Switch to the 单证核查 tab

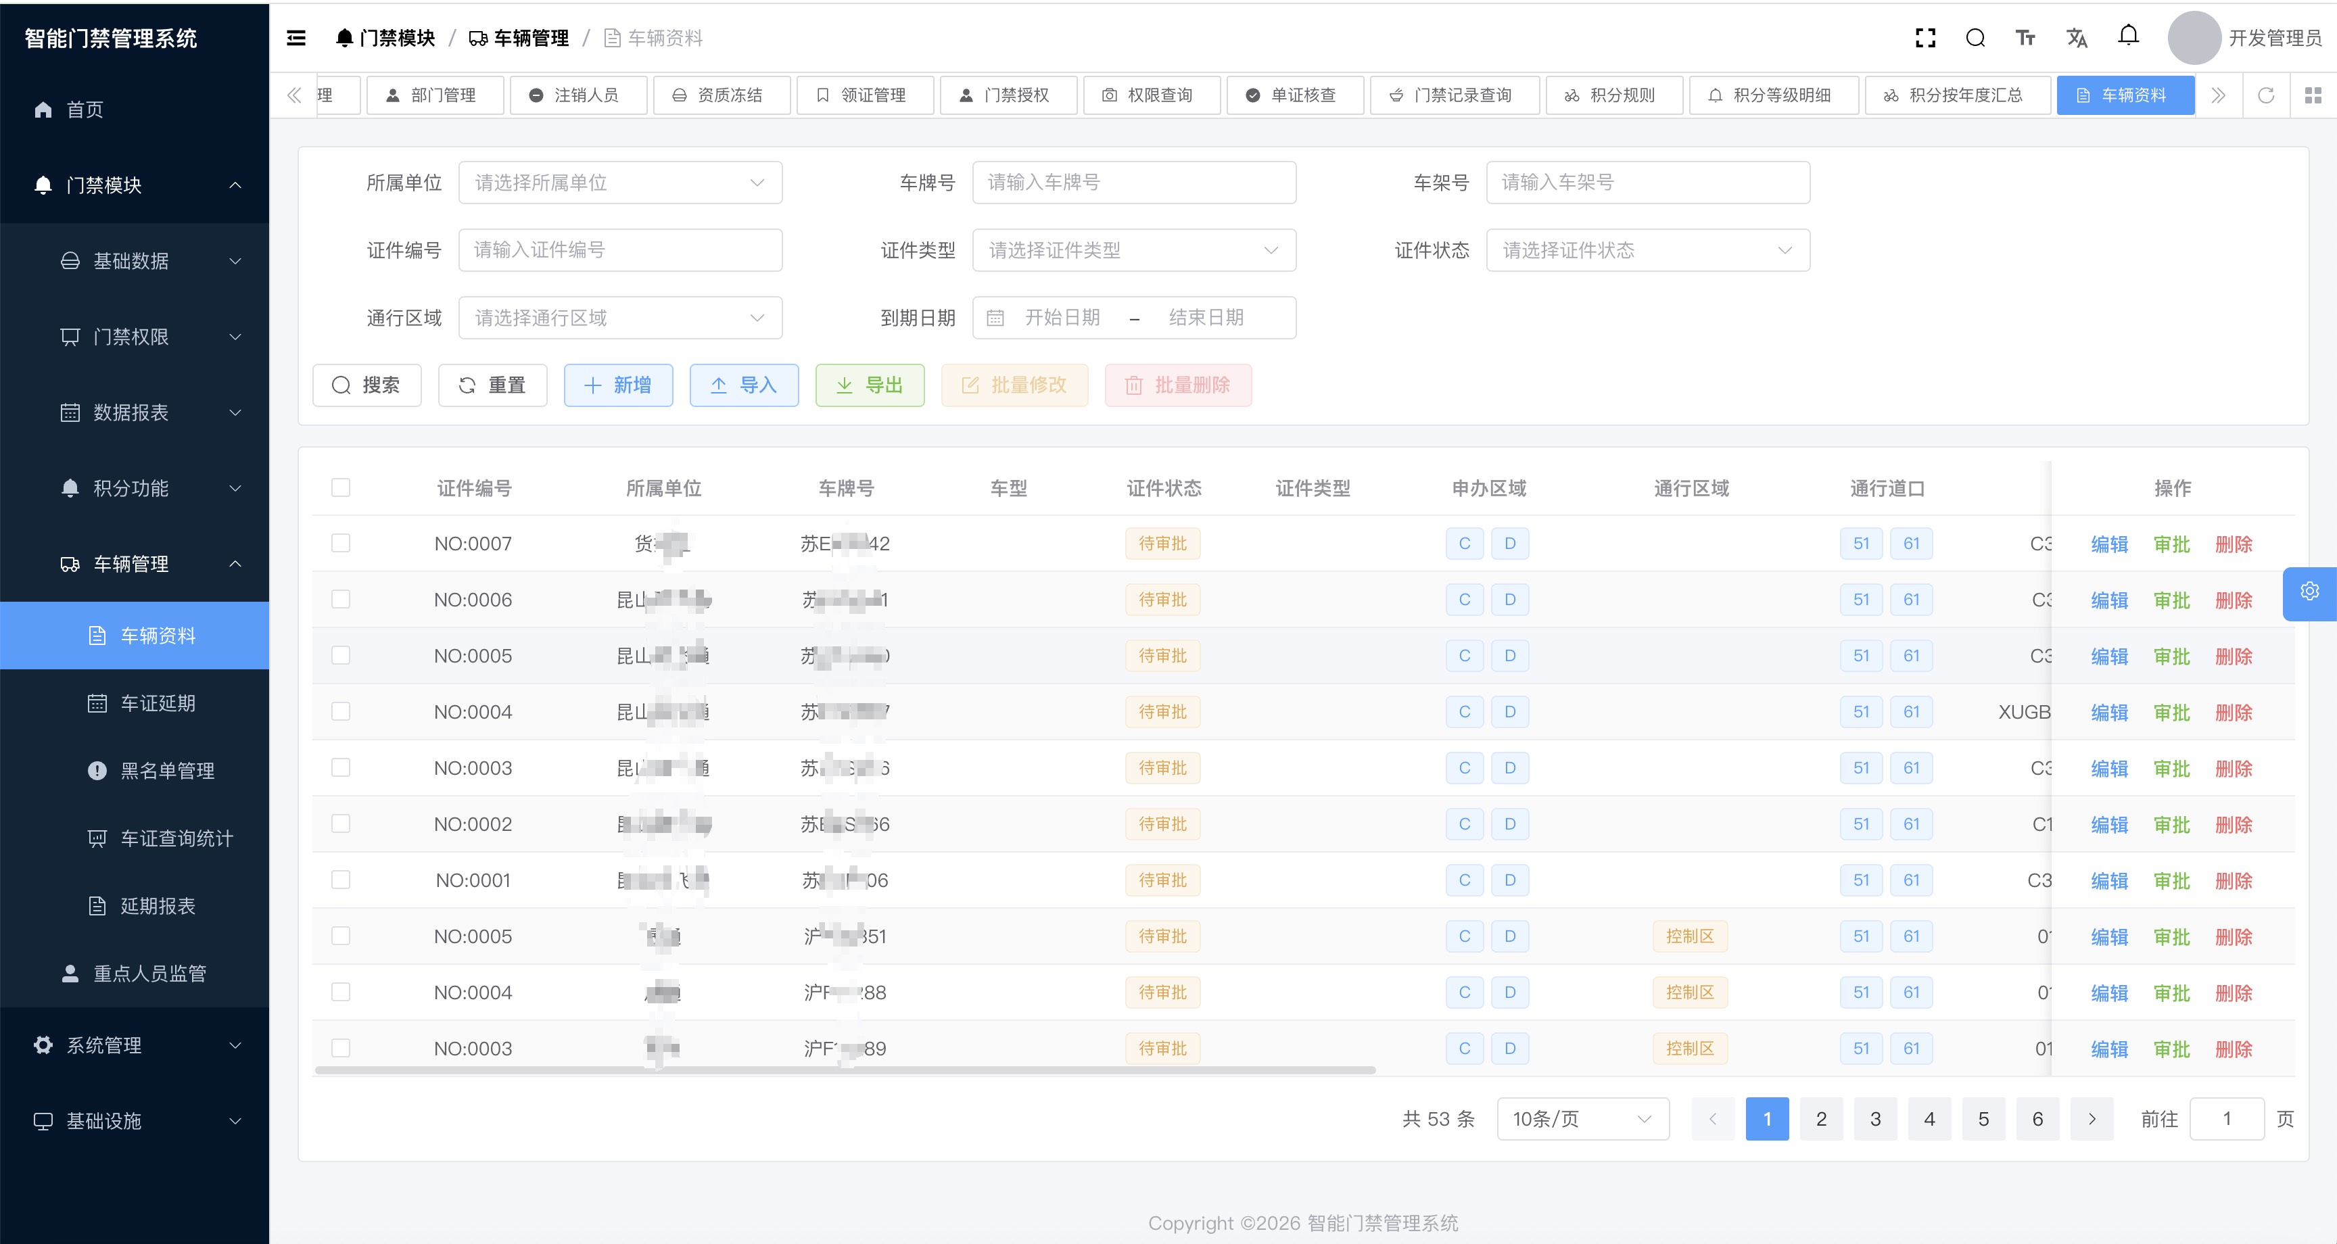click(1294, 95)
